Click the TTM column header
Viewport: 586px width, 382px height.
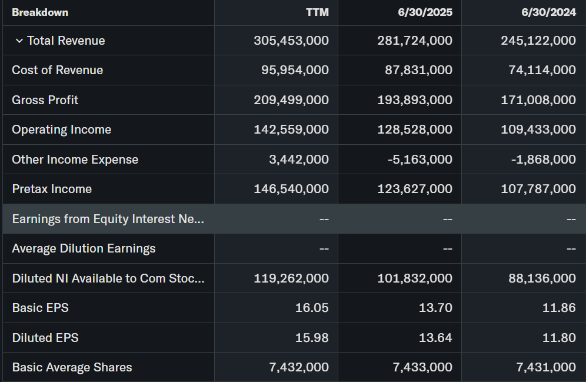coord(317,12)
